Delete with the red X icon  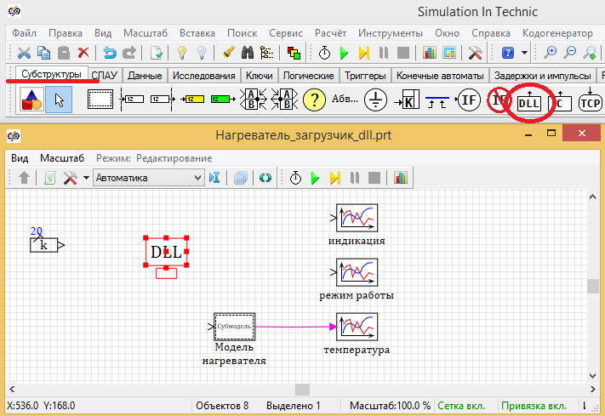tap(83, 53)
